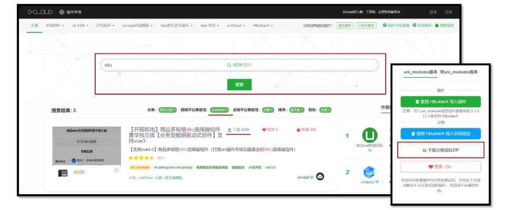
Task: Click 使用 HBuilderX 导入示例项目 blue button
Action: click(441, 133)
